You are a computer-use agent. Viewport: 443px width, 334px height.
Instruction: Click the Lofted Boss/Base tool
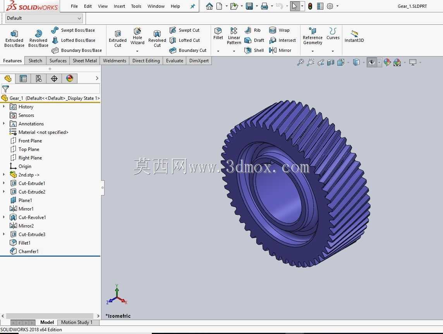click(73, 40)
